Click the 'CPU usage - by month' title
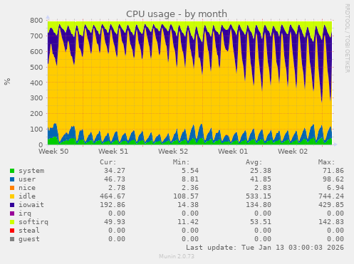The image size is (354, 264). (x=177, y=14)
